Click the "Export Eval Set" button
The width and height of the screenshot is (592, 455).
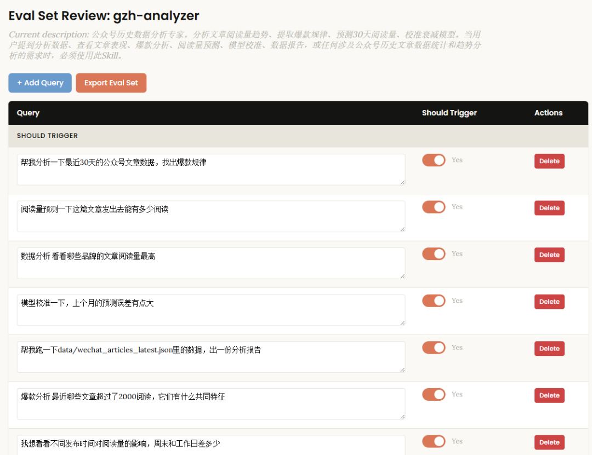pos(111,83)
